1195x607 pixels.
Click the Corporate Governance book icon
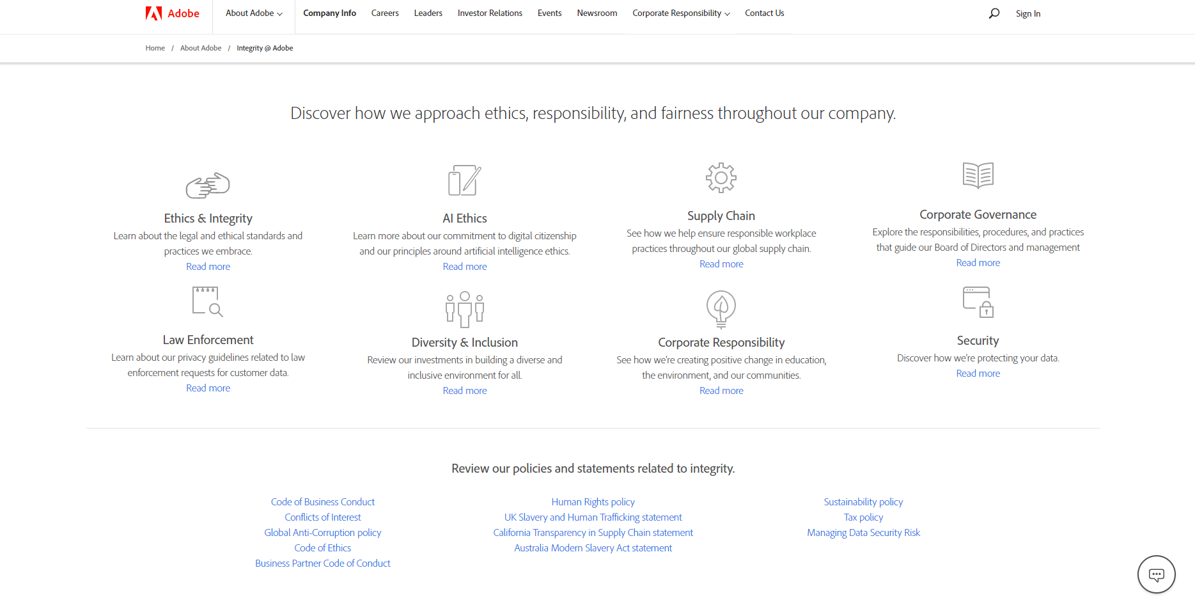[978, 175]
